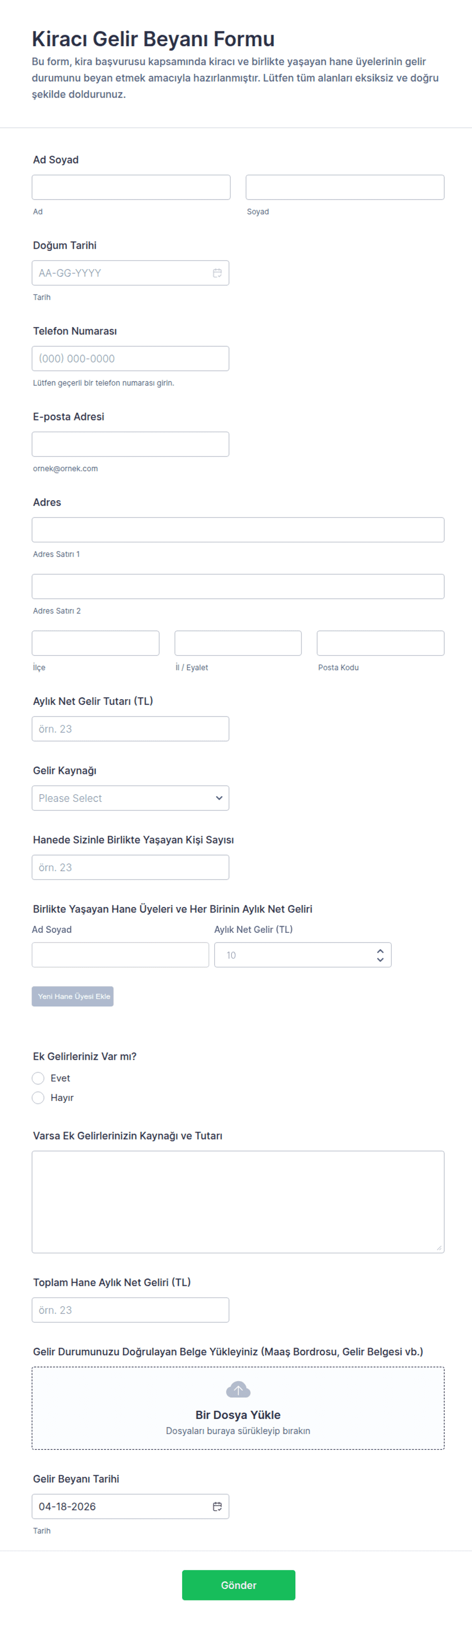The height and width of the screenshot is (1625, 472).
Task: Click calendar icon in Gelir Beyanı Tarihi field
Action: 217,1506
